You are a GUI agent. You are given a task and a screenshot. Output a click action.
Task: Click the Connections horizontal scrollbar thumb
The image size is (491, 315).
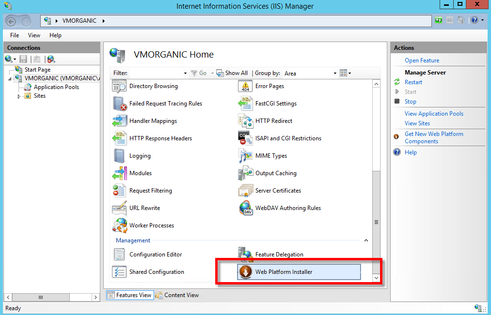pyautogui.click(x=41, y=297)
